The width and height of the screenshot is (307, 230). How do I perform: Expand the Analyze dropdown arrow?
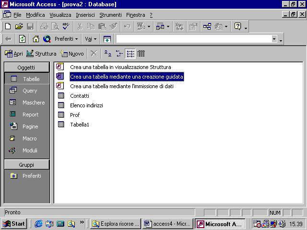click(168, 26)
